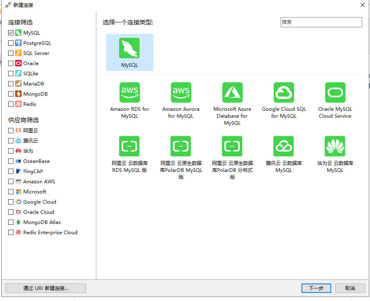Pick the Amazon Aurora for MySQL icon
The height and width of the screenshot is (301, 370).
pos(181,92)
